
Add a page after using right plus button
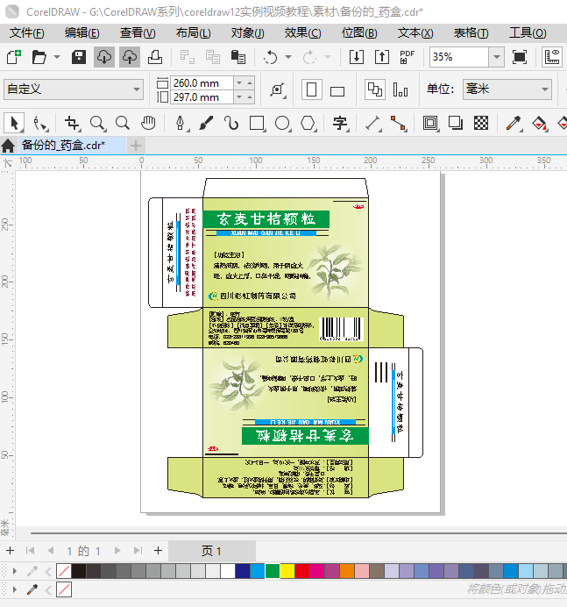pos(158,551)
